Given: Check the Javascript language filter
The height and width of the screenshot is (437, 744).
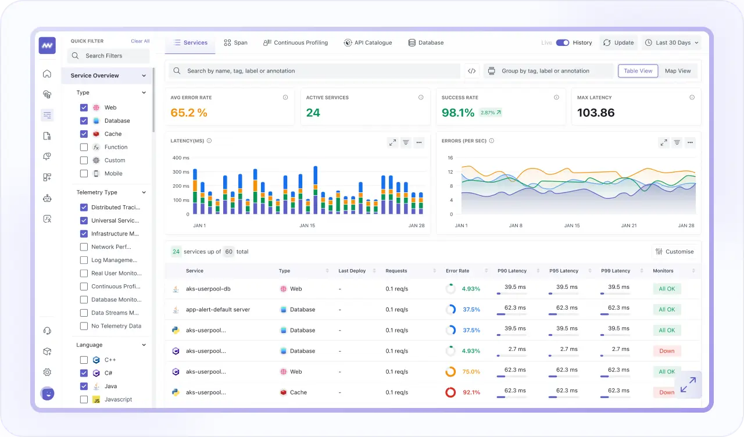Looking at the screenshot, I should (x=84, y=399).
